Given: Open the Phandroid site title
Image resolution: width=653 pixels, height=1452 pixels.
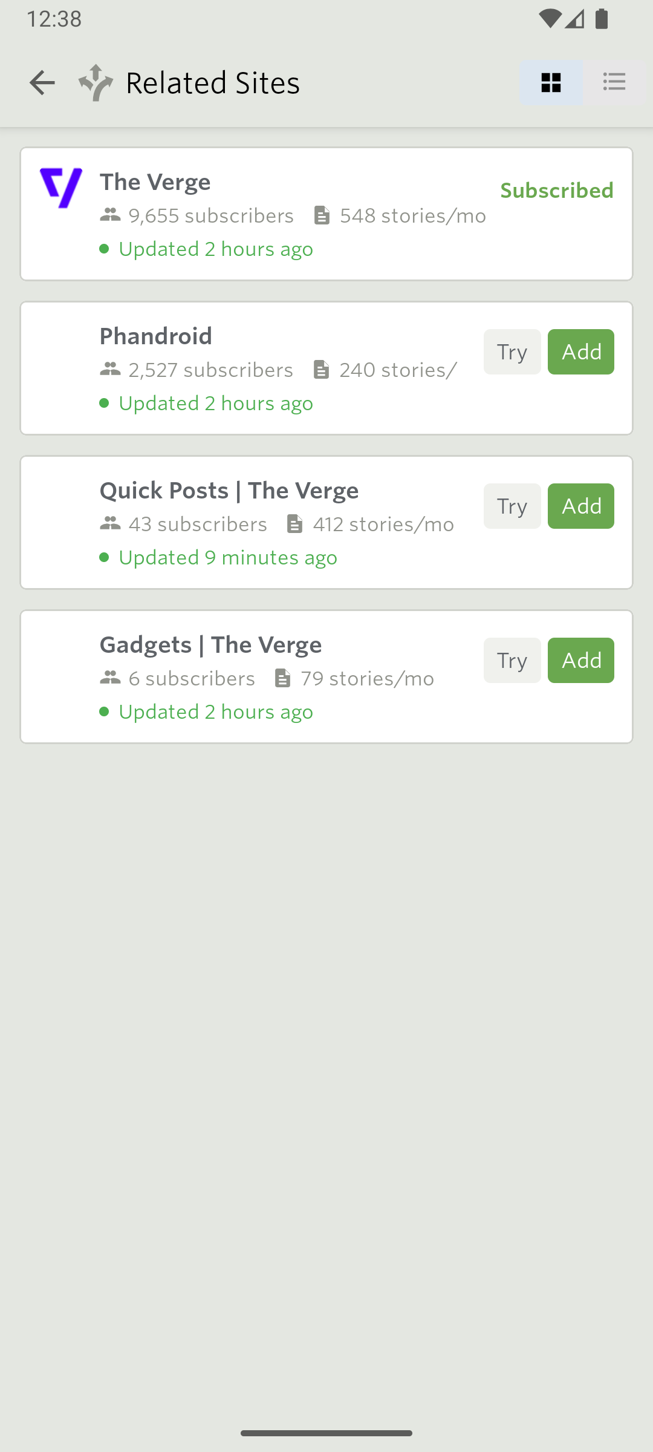Looking at the screenshot, I should pos(156,336).
